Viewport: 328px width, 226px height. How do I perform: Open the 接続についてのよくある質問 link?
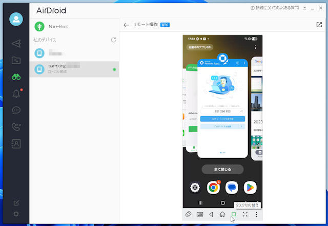pyautogui.click(x=275, y=8)
